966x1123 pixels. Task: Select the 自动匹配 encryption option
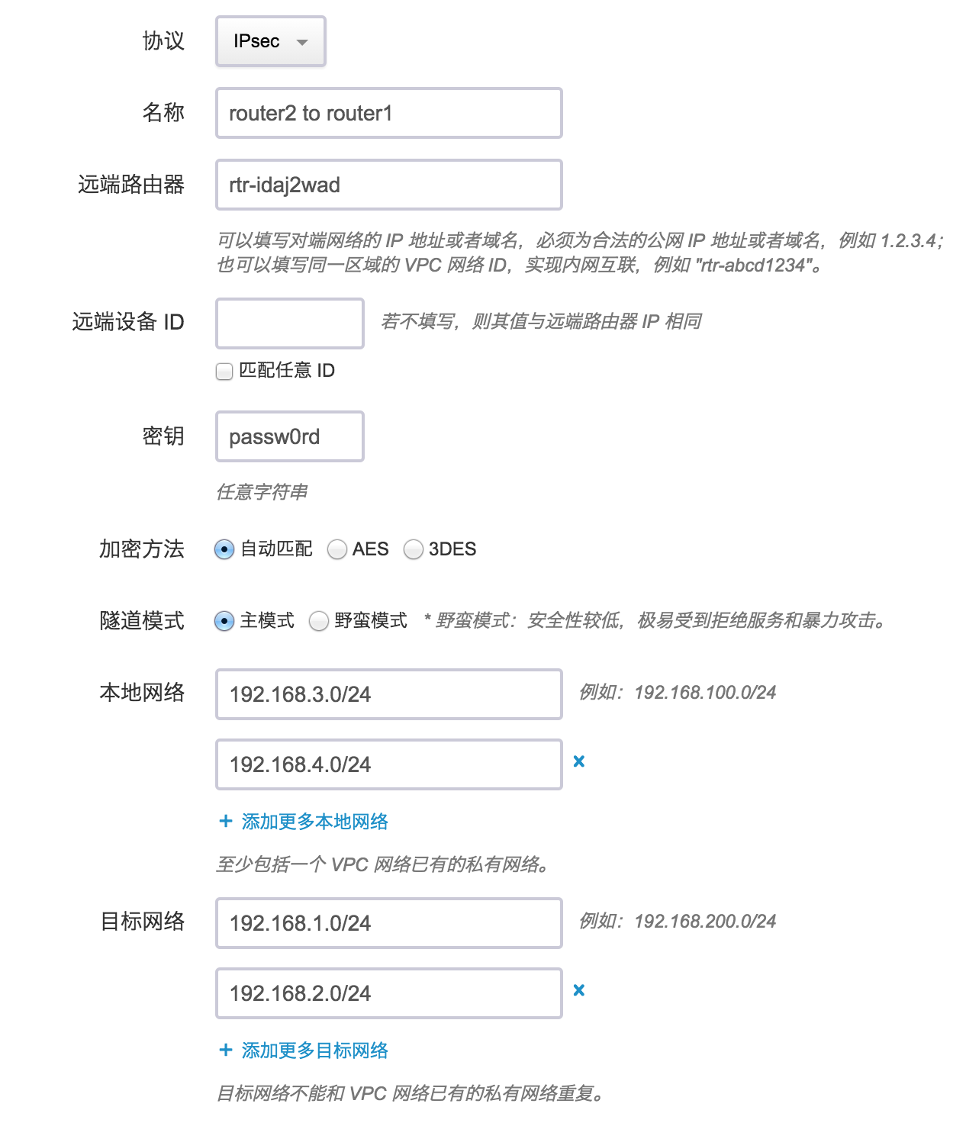tap(224, 549)
